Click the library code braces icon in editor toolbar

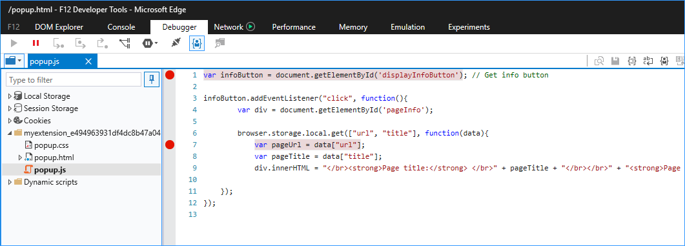pos(664,61)
